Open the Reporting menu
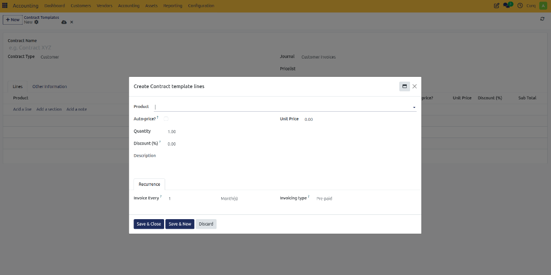This screenshot has height=275, width=551. [x=173, y=5]
